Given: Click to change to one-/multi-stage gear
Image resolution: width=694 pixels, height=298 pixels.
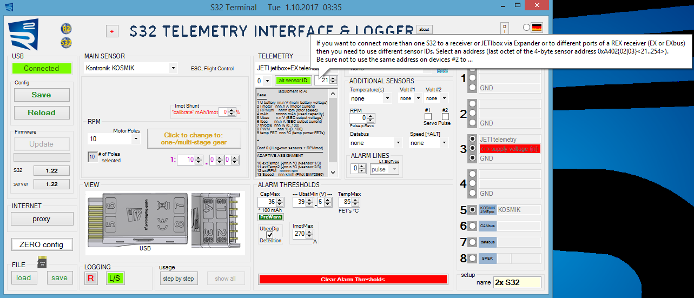Looking at the screenshot, I should 194,138.
